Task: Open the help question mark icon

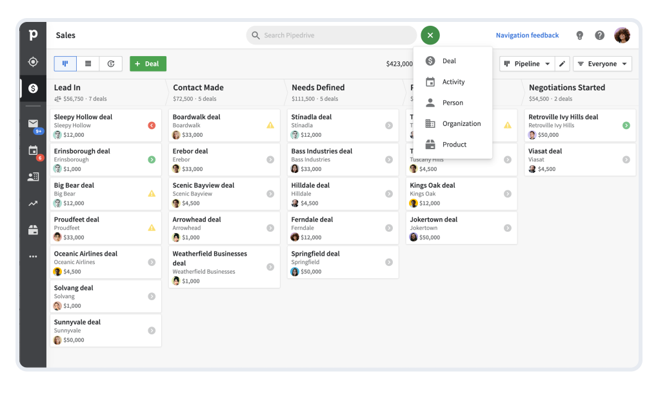Action: (600, 35)
